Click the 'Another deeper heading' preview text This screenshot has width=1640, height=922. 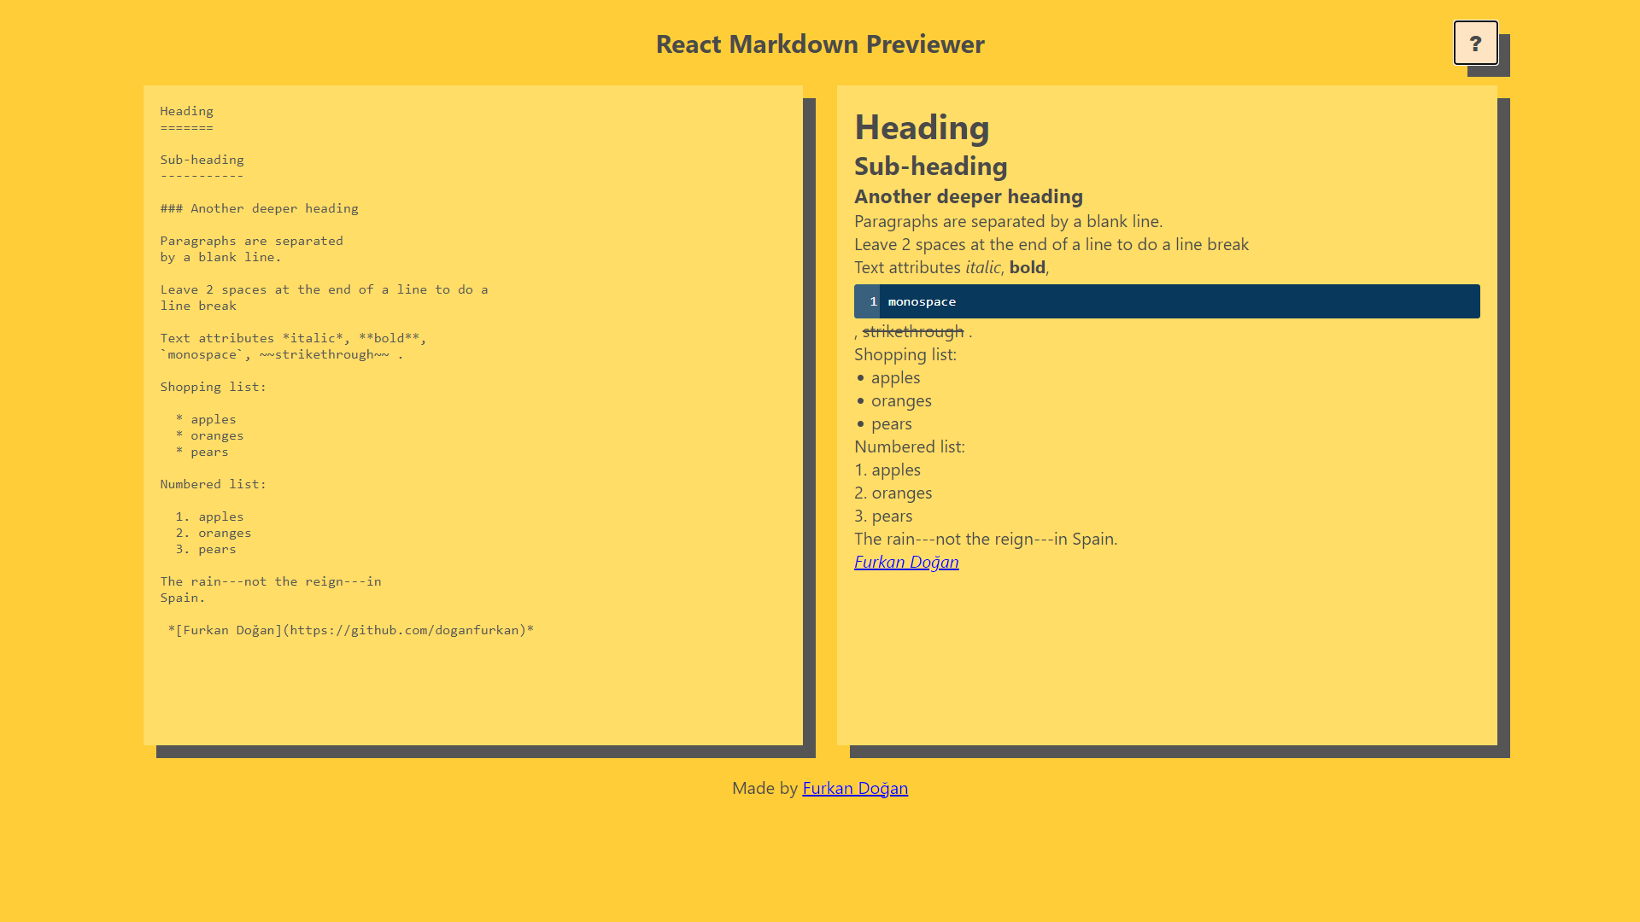click(x=968, y=196)
